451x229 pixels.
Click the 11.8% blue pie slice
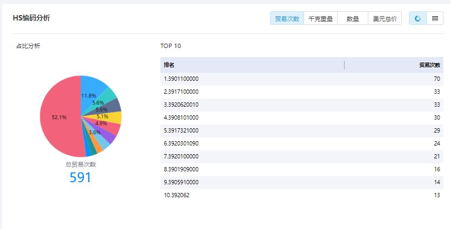click(x=91, y=91)
